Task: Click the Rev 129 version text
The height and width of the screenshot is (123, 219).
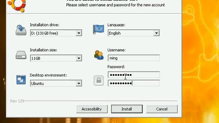Action: pos(17,101)
